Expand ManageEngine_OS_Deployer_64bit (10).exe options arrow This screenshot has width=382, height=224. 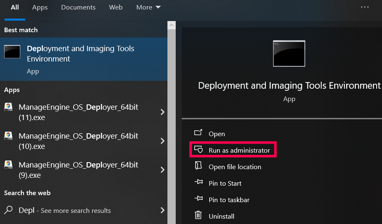point(162,141)
